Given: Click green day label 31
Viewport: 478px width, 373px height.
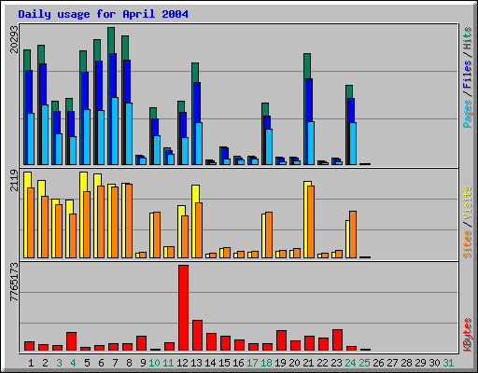Looking at the screenshot, I should coord(448,363).
